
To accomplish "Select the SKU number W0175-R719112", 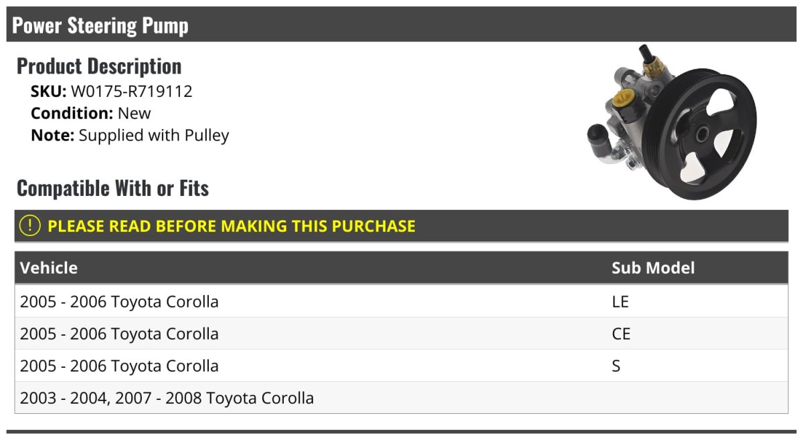I will (131, 92).
